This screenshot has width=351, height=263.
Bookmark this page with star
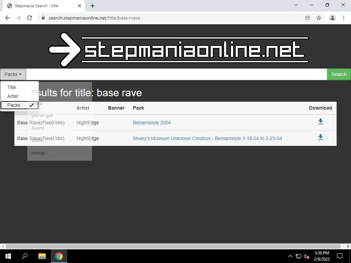click(319, 18)
